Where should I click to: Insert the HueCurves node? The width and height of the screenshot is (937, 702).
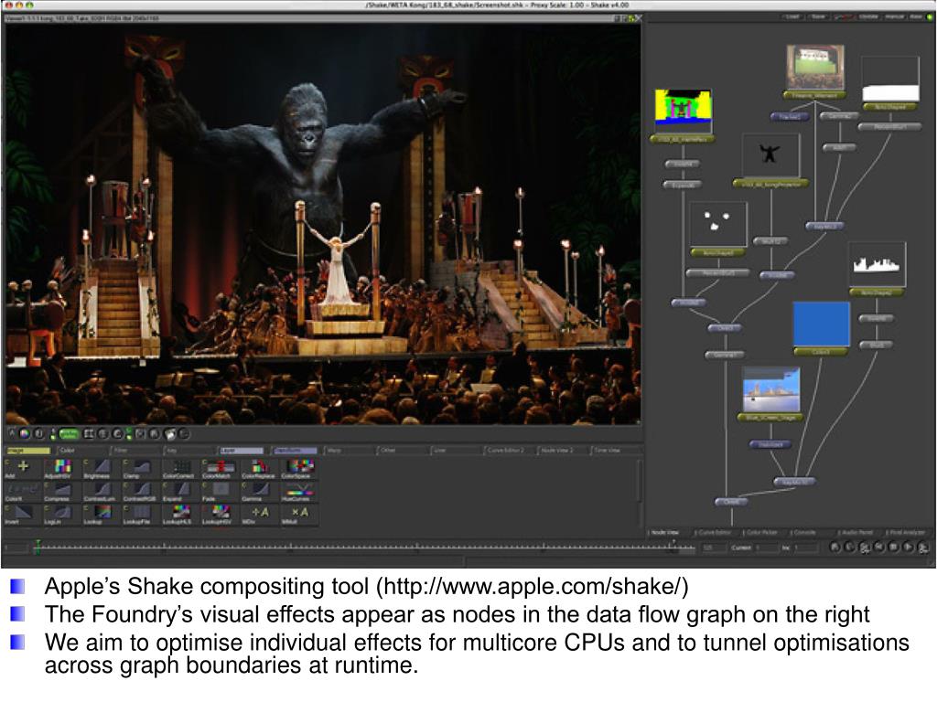pyautogui.click(x=298, y=492)
